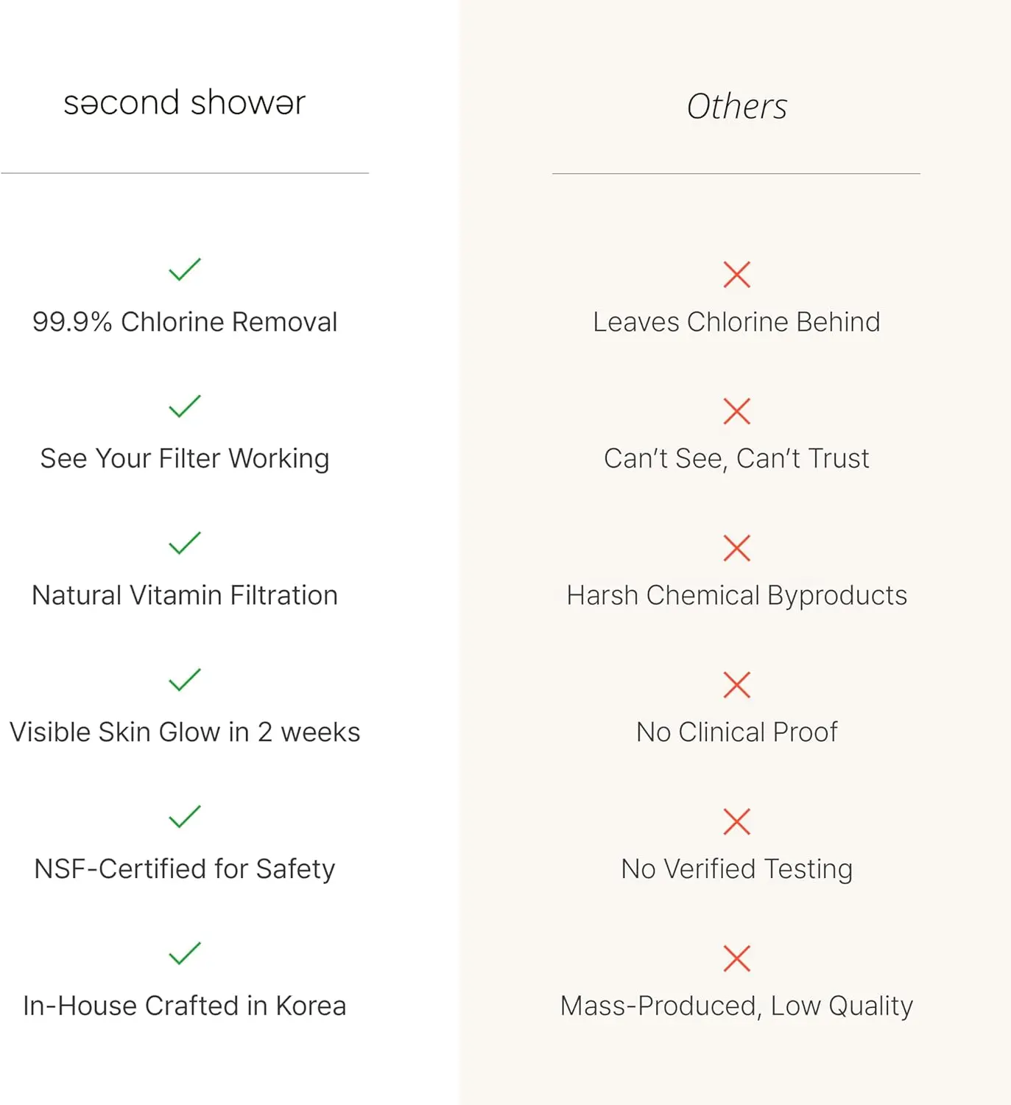
Task: Click the red X above Mass-Produced, Low Quality
Action: pyautogui.click(x=736, y=958)
